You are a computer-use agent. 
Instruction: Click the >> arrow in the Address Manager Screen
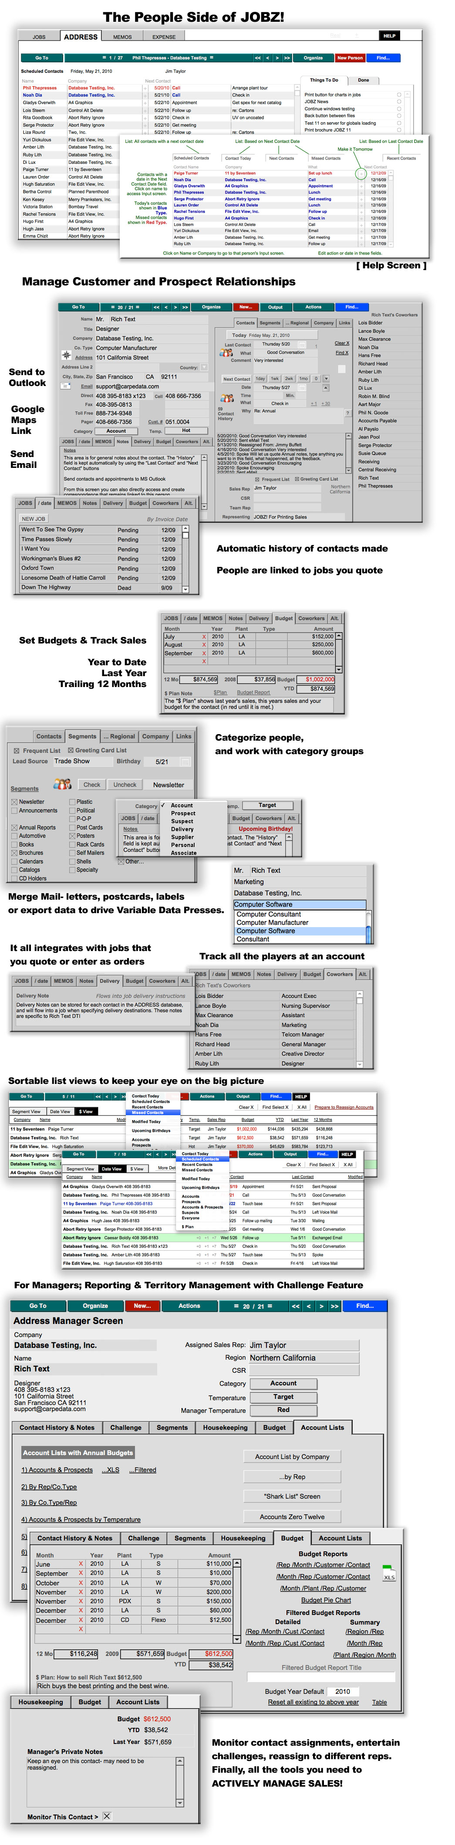click(334, 1306)
